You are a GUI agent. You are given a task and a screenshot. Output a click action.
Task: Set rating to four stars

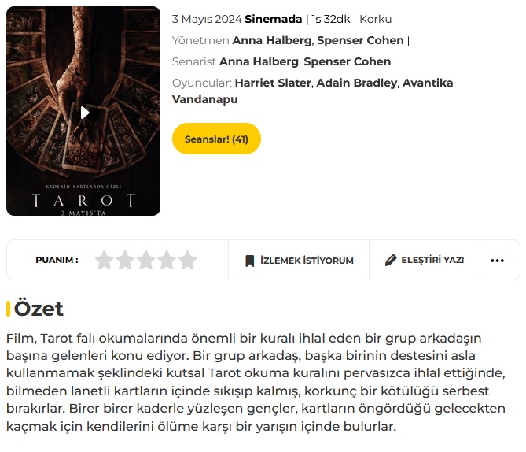pos(167,260)
